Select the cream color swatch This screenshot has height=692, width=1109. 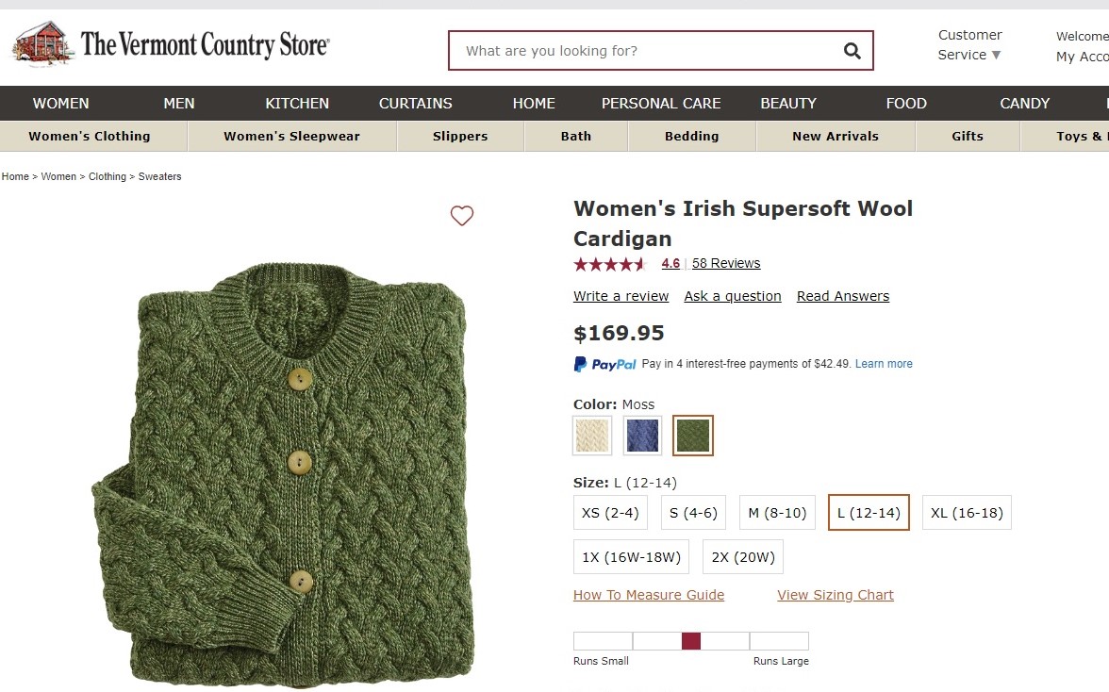pos(592,436)
